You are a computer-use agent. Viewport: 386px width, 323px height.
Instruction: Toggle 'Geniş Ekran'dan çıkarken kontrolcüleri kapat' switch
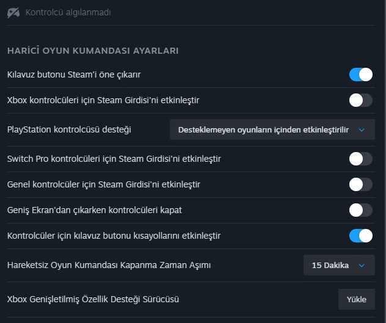coord(360,210)
